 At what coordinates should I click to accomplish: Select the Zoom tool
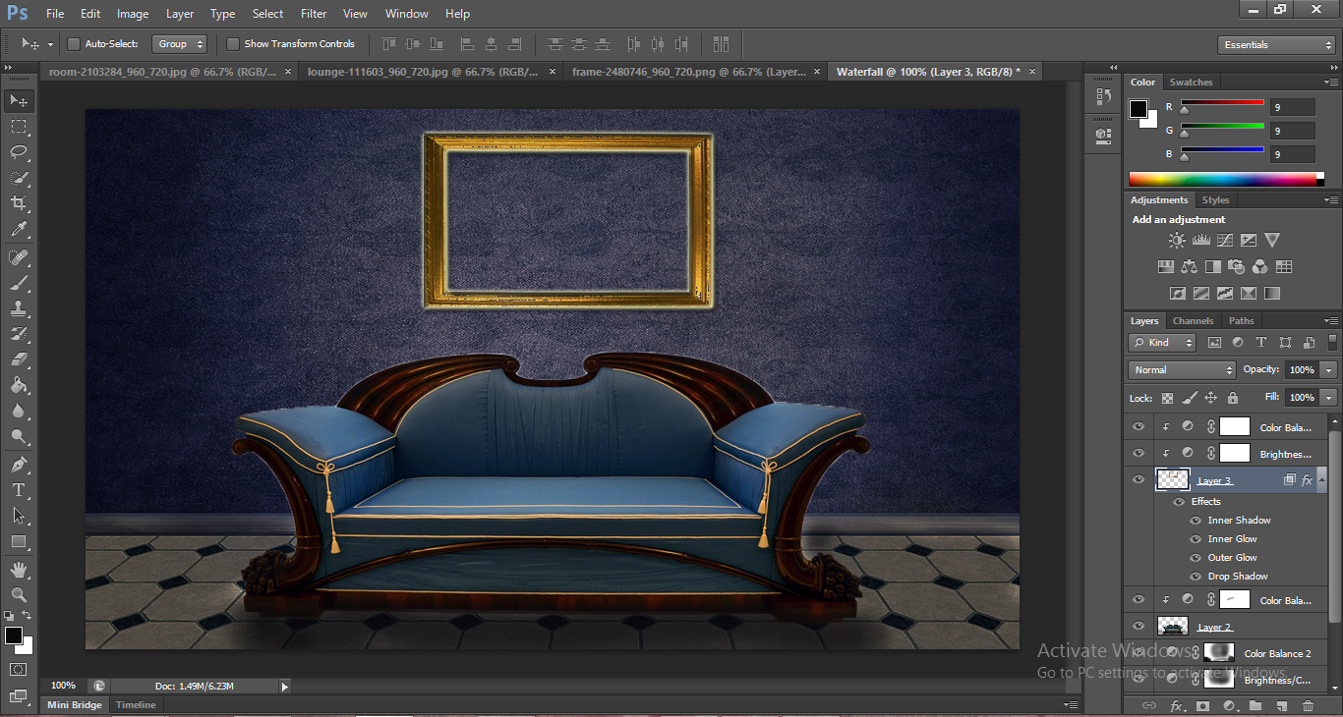(x=19, y=595)
